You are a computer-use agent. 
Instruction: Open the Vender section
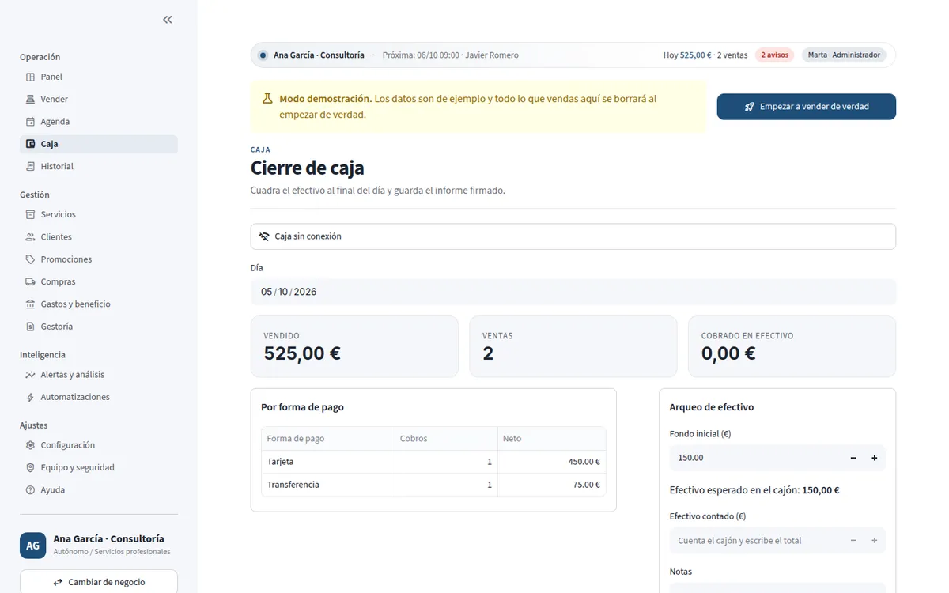(x=99, y=99)
